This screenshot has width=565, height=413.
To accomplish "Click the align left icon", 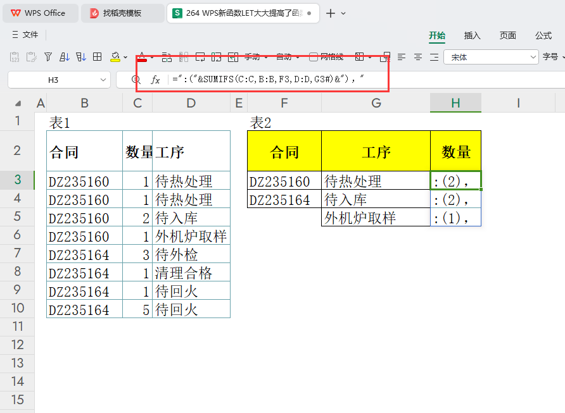I will click(x=402, y=57).
